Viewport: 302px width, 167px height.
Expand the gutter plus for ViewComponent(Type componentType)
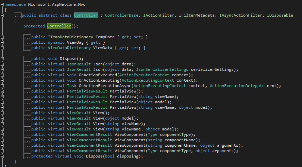click(x=2, y=134)
